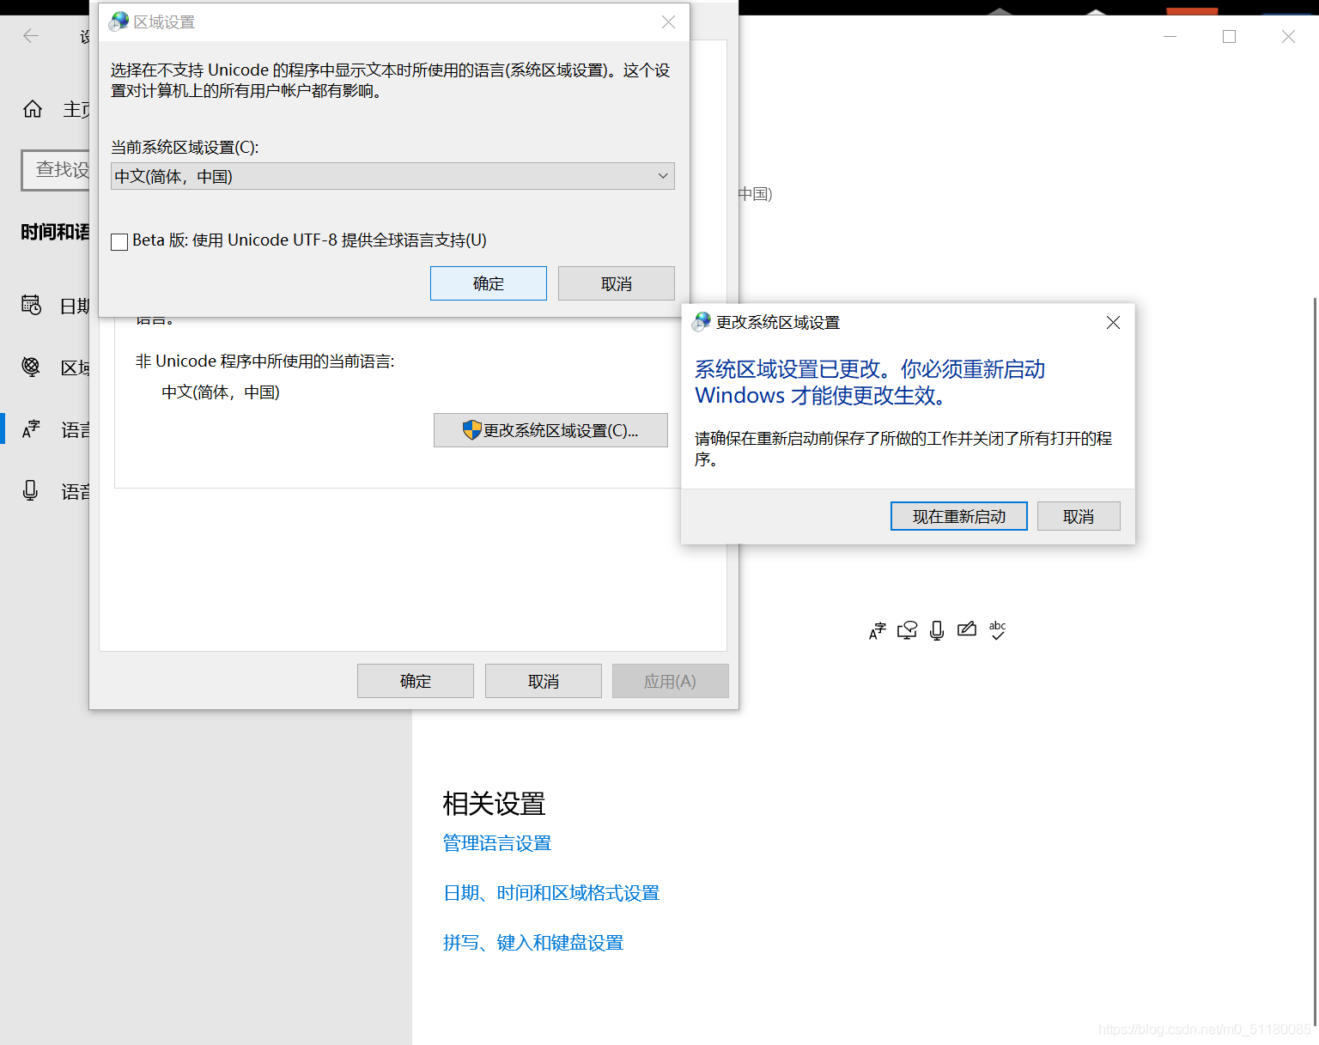Click the abc spell-check feature icon

pos(997,630)
